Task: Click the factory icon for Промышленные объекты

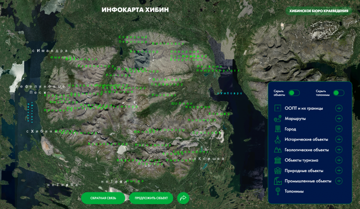Action: click(x=278, y=181)
